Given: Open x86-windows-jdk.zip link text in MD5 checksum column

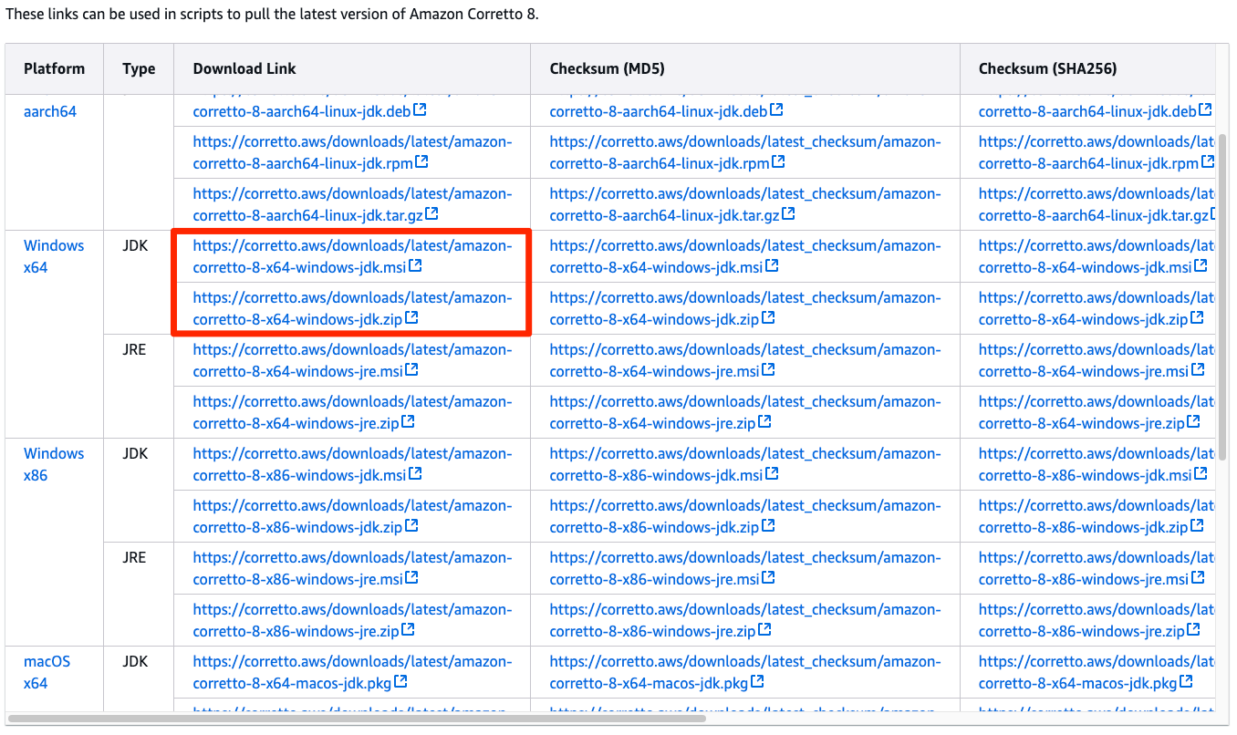Looking at the screenshot, I should coord(745,516).
